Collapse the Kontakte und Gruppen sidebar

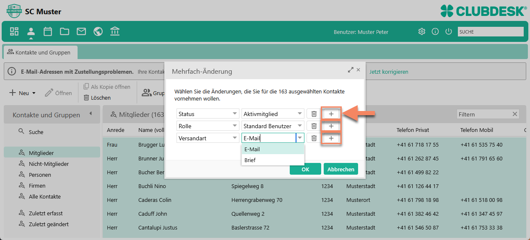(x=91, y=114)
